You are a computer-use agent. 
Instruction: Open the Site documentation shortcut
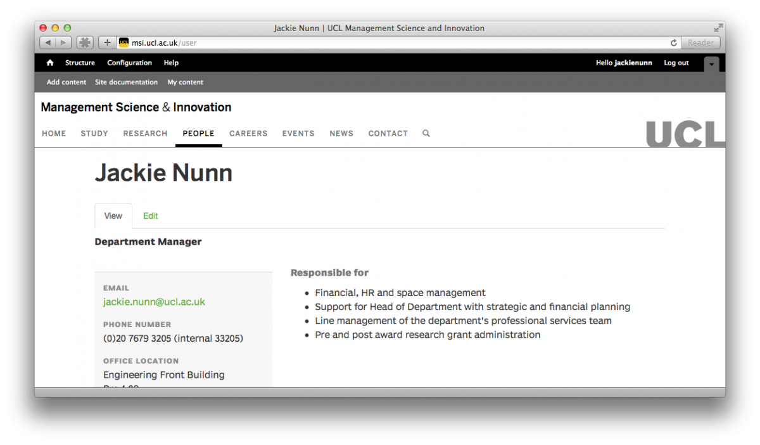coord(126,82)
